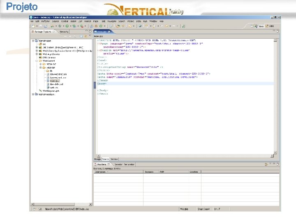
Task: Click the Description column header
Action: [x=101, y=172]
